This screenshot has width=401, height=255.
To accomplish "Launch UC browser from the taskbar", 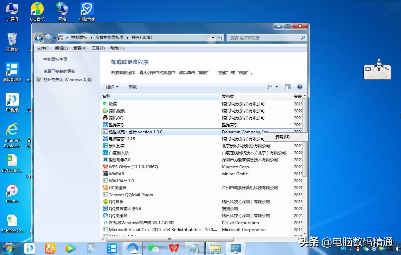I will coord(50,248).
